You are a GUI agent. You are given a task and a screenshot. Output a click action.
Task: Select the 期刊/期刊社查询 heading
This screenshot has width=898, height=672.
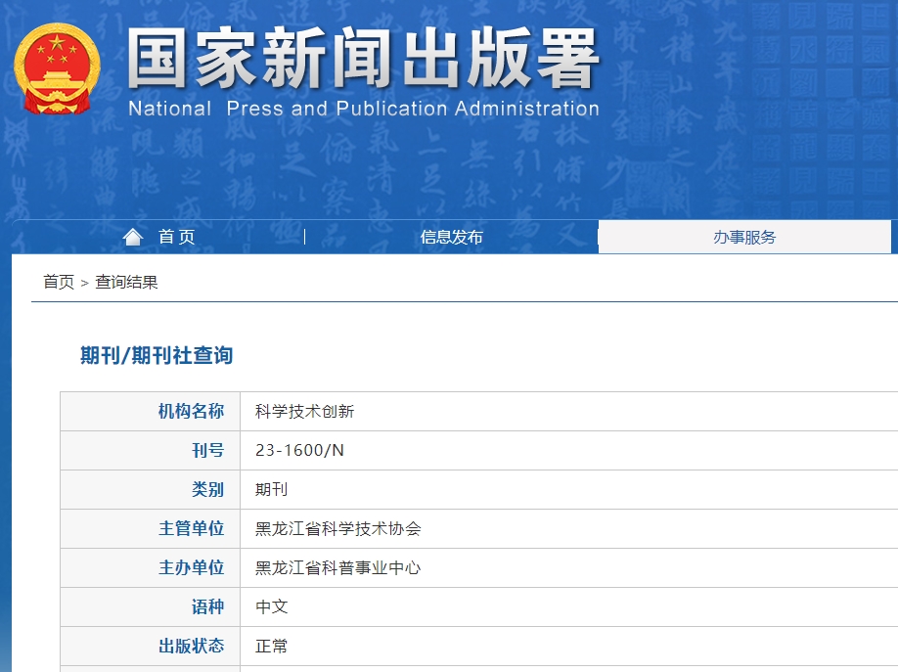point(157,355)
